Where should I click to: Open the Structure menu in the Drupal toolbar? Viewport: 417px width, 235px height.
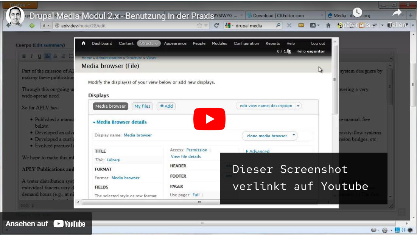click(148, 43)
